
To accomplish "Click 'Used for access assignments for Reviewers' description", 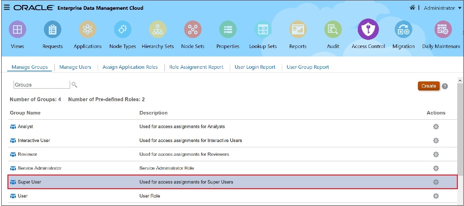I will pyautogui.click(x=184, y=154).
